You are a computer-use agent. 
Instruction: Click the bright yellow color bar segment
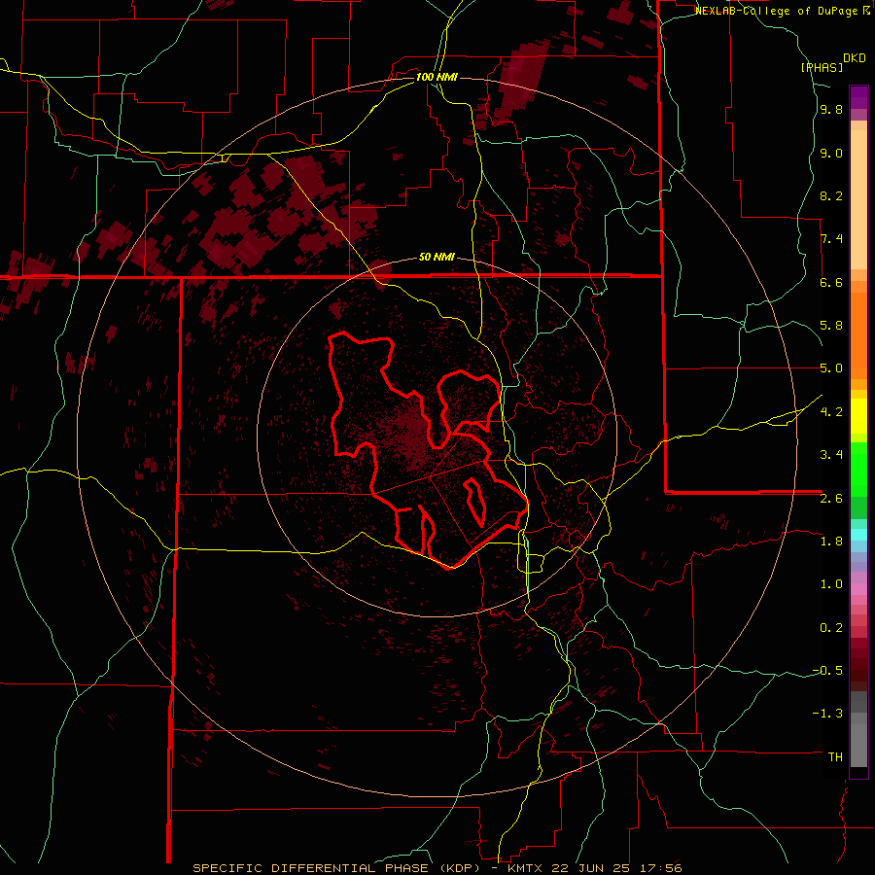(x=858, y=416)
